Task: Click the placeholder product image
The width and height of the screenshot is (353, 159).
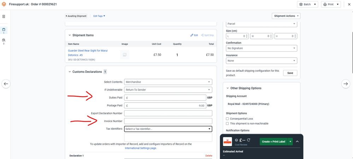Action: point(124,55)
